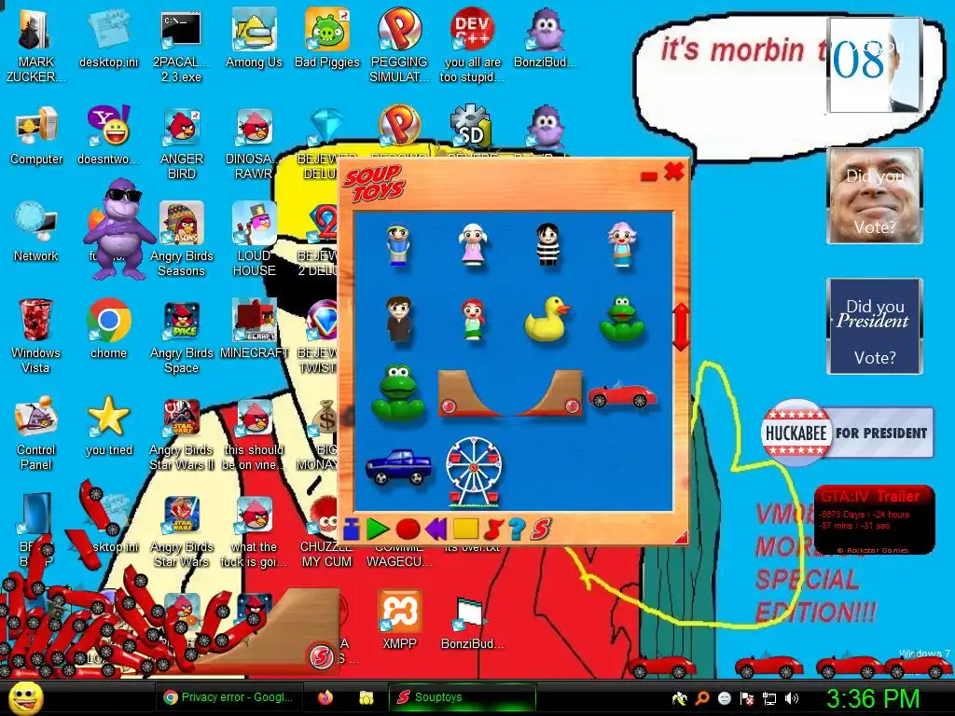Image resolution: width=955 pixels, height=716 pixels.
Task: Select the DEV C++ 'you all are too stupid' icon
Action: [x=473, y=45]
